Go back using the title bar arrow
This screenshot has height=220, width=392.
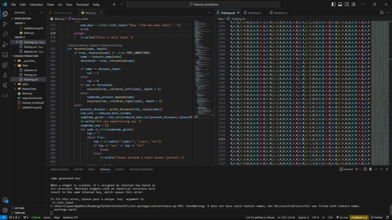pos(114,4)
